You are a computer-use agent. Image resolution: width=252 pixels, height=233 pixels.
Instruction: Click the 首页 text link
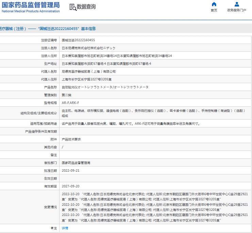pyautogui.click(x=214, y=10)
